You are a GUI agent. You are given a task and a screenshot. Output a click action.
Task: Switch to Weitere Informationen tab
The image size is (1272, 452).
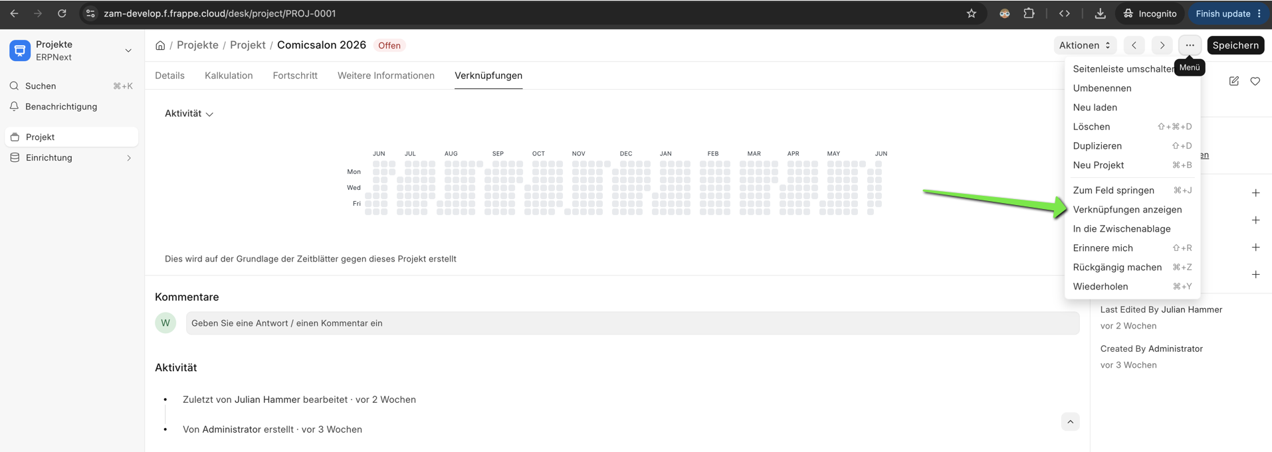(x=386, y=76)
